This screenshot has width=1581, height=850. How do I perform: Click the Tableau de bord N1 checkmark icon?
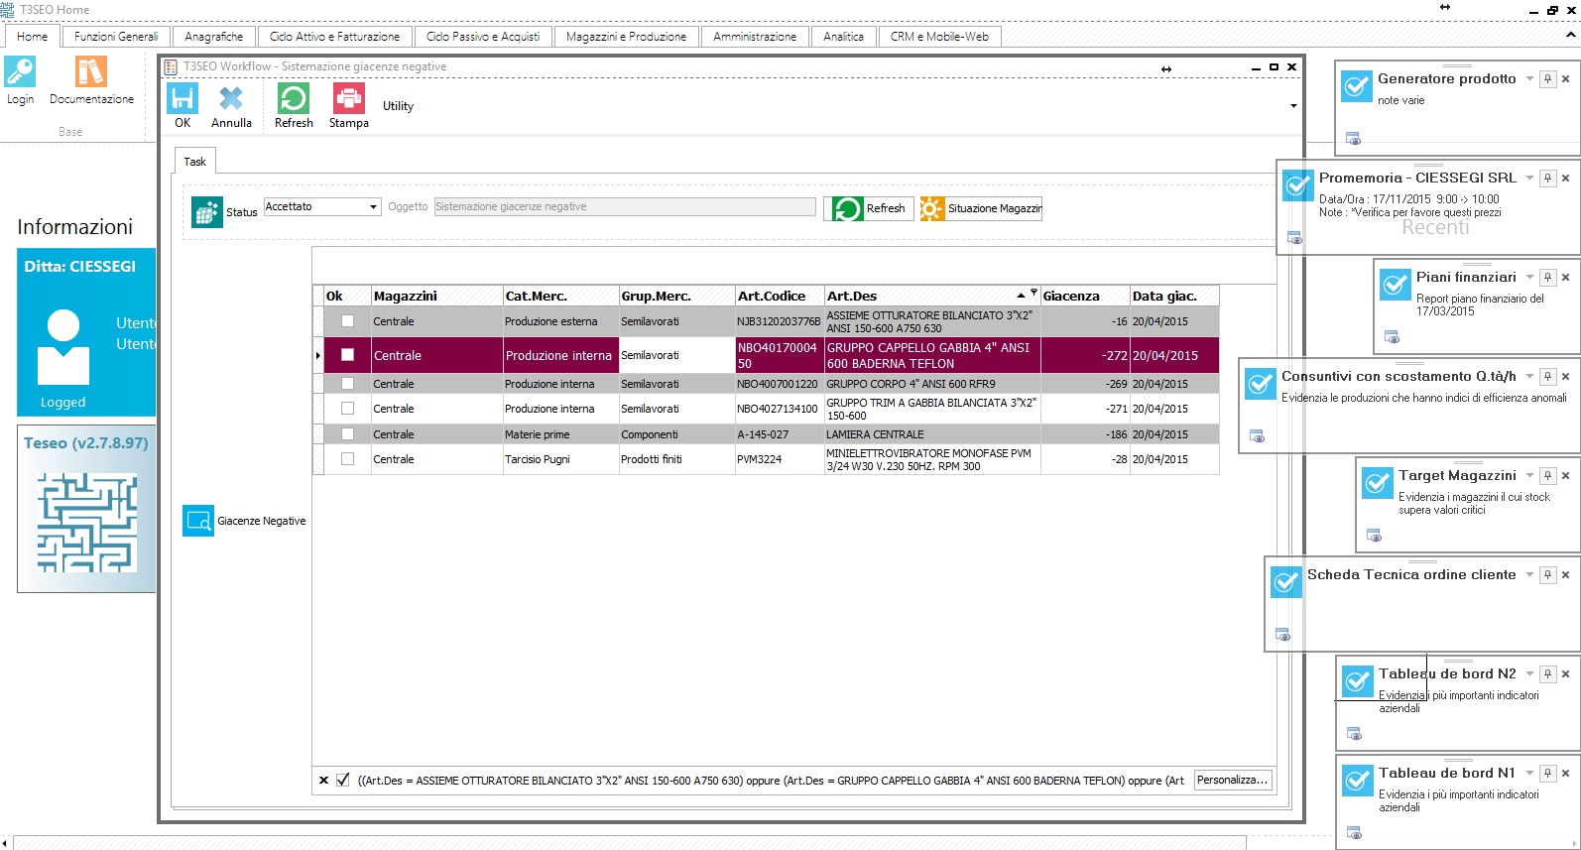[x=1358, y=782]
